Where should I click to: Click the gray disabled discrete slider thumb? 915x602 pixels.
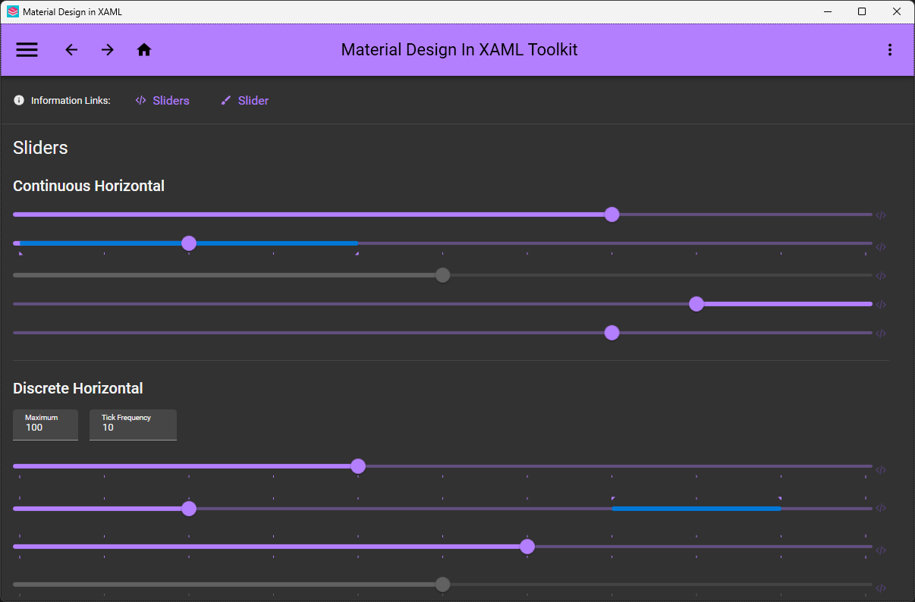pos(443,585)
